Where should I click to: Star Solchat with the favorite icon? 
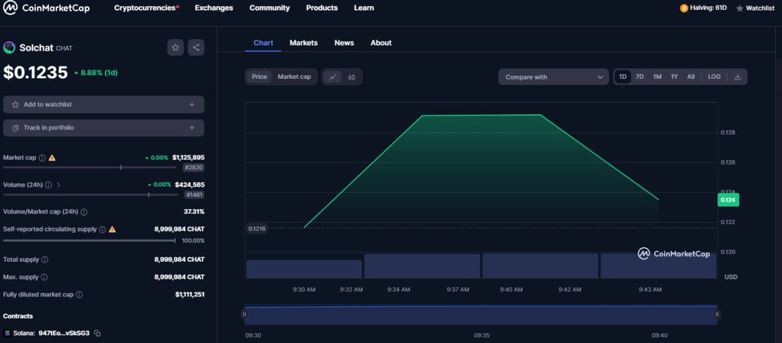point(175,48)
